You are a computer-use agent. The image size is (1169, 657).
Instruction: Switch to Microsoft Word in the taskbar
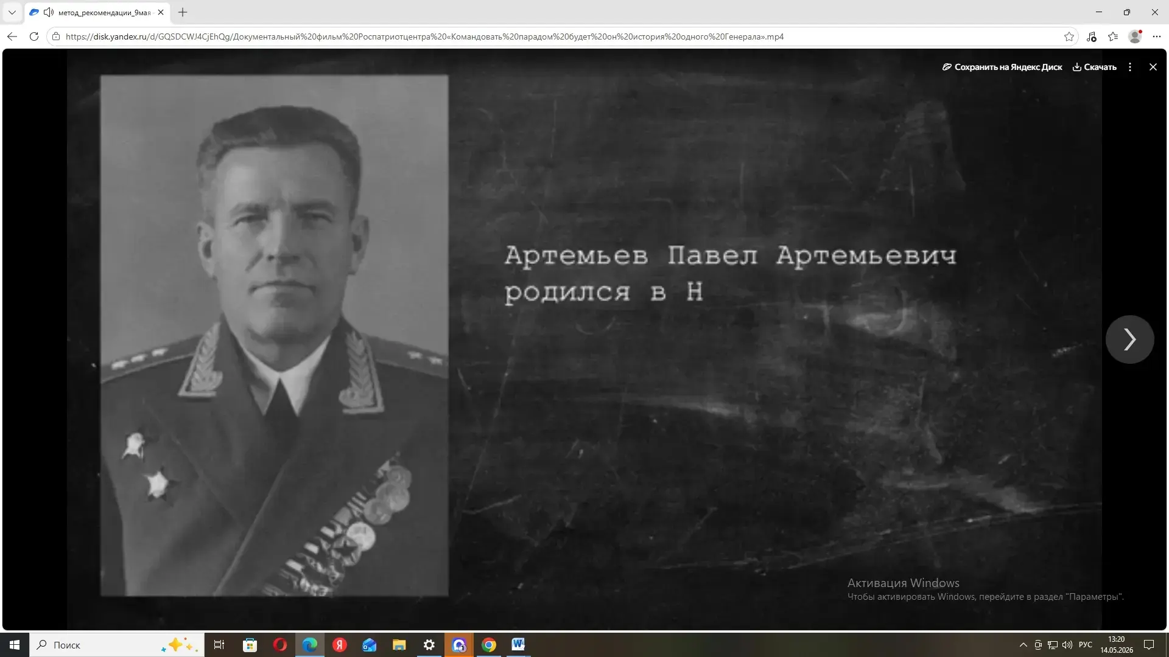(x=518, y=645)
